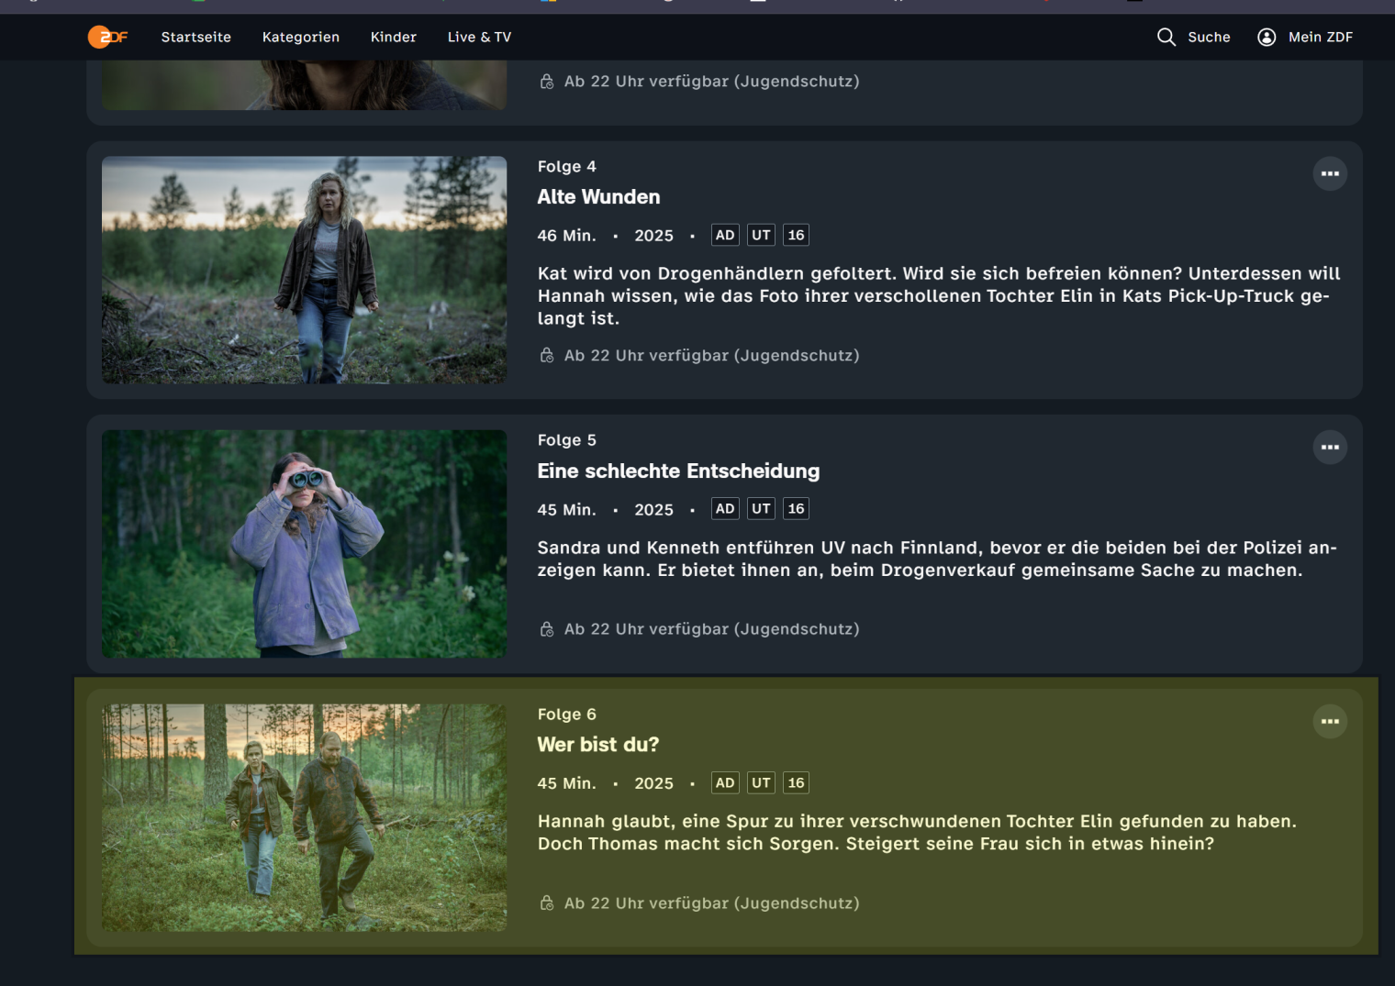
Task: Click the lock icon under Folge 4
Action: tap(547, 356)
